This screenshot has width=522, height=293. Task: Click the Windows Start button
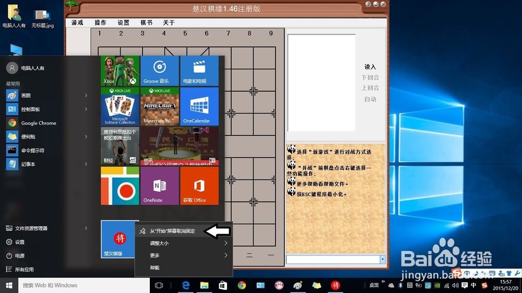[x=9, y=285]
